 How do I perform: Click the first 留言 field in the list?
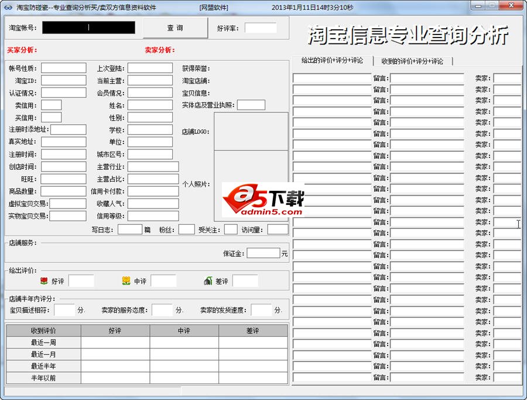[x=427, y=78]
